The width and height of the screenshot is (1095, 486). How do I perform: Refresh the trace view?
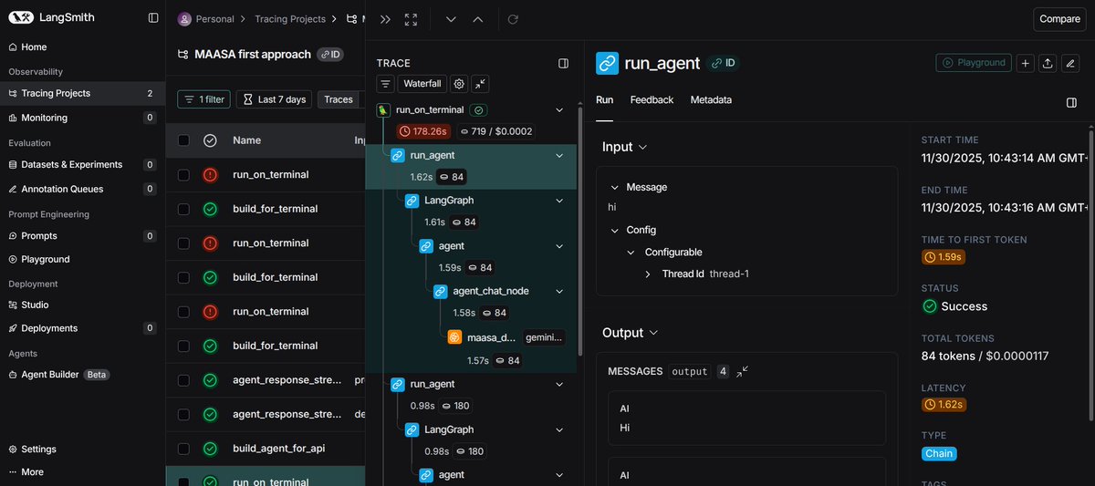[x=513, y=19]
